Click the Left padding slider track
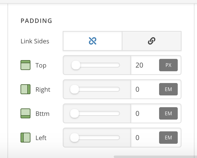 click(x=99, y=138)
